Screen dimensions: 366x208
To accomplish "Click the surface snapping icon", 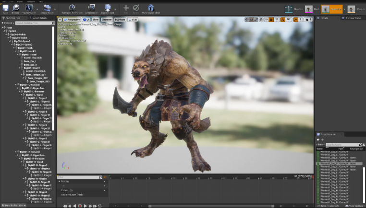I will [266, 20].
